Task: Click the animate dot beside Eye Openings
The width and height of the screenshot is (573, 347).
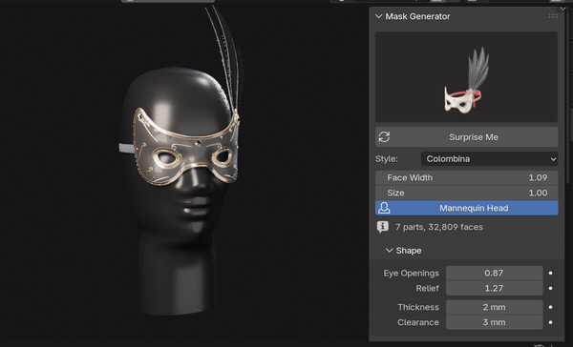Action: tap(550, 274)
